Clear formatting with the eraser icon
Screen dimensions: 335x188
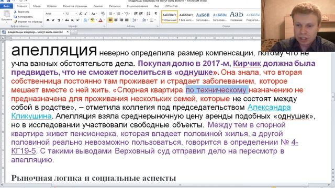(x=103, y=14)
